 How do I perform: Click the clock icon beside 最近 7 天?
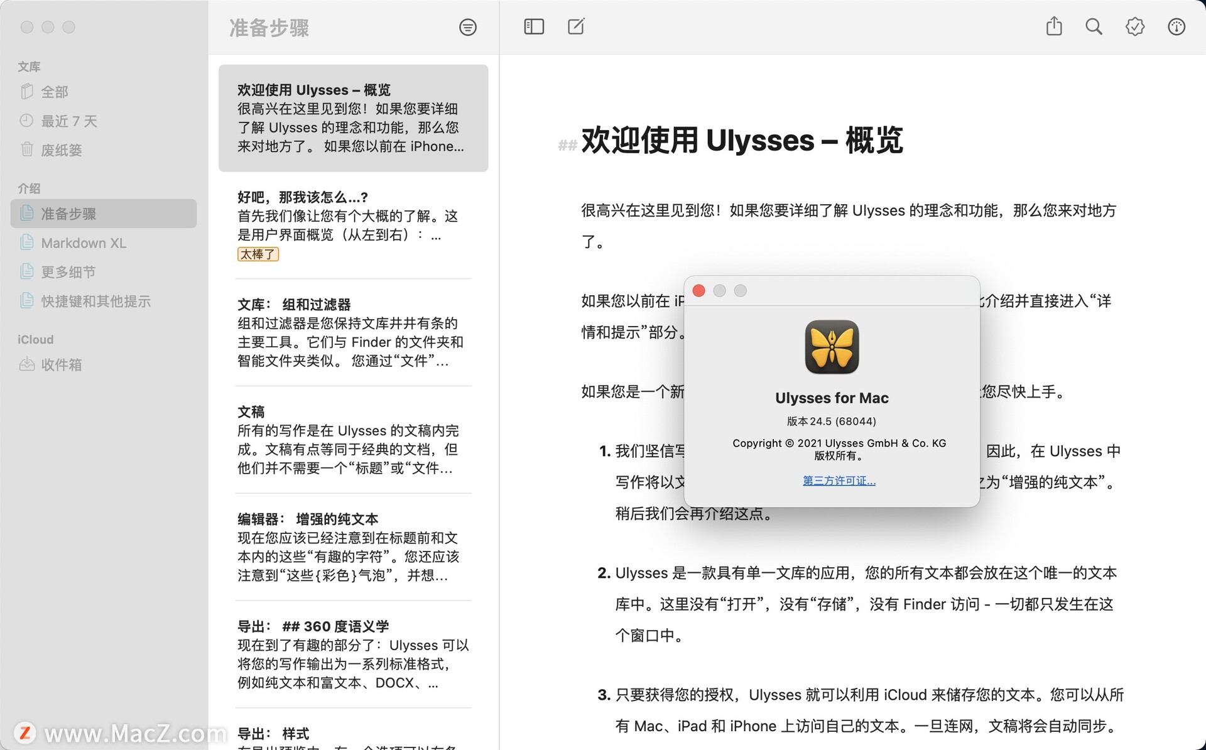coord(26,120)
